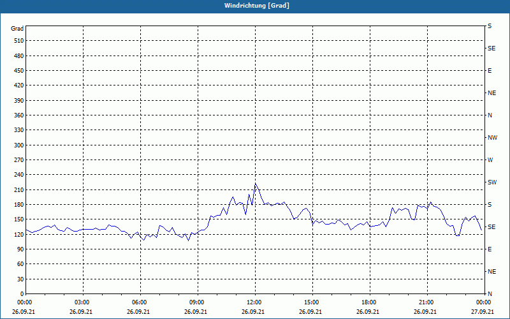Screen dimensions: 510x319
Task: Click the 06:00 time axis label
Action: [x=140, y=302]
